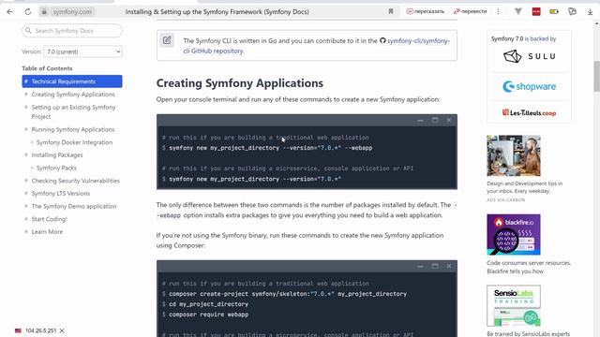Click 'Design and Development tips' ad text
The height and width of the screenshot is (337, 600).
[525, 187]
